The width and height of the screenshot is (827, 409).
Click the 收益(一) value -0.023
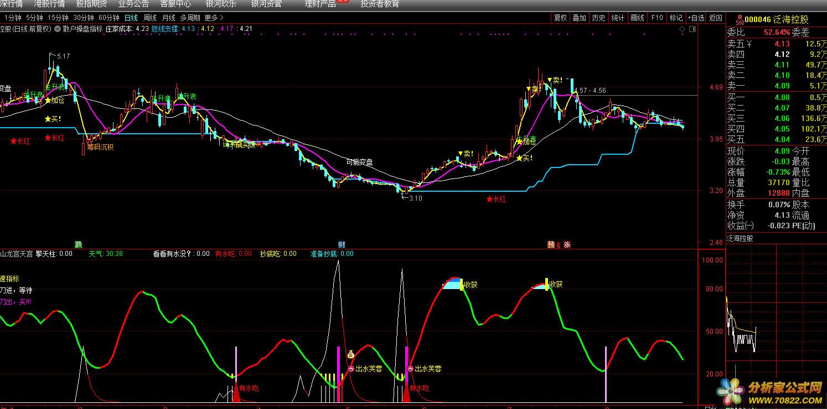click(778, 226)
